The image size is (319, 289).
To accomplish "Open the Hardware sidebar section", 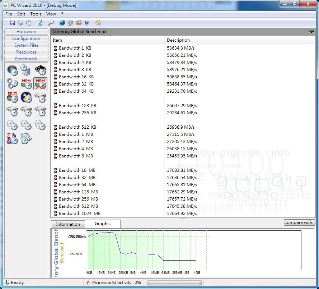I will 26,31.
